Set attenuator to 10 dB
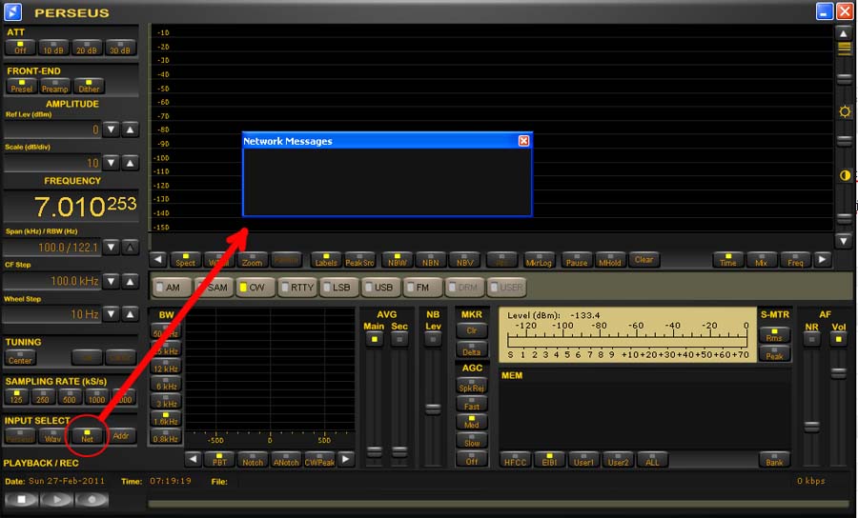The width and height of the screenshot is (858, 518). (53, 48)
